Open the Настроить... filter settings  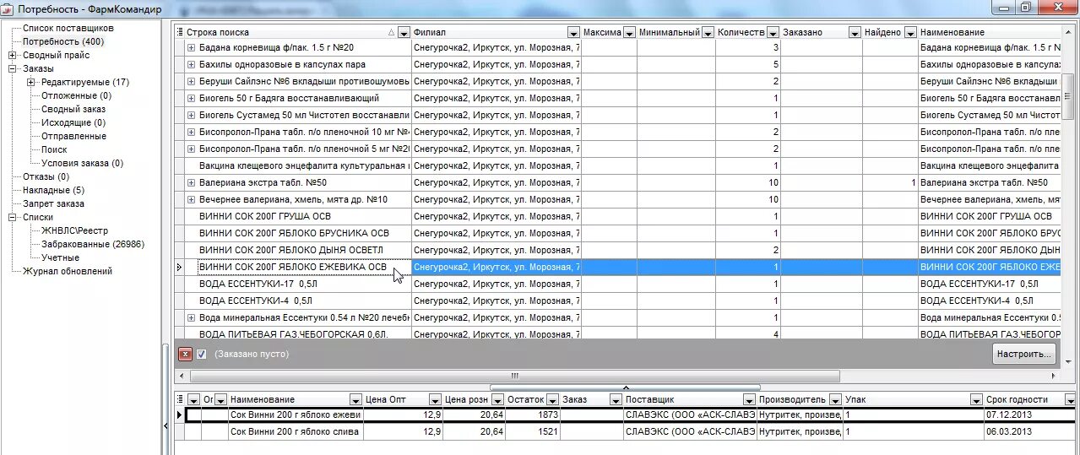pos(1023,354)
